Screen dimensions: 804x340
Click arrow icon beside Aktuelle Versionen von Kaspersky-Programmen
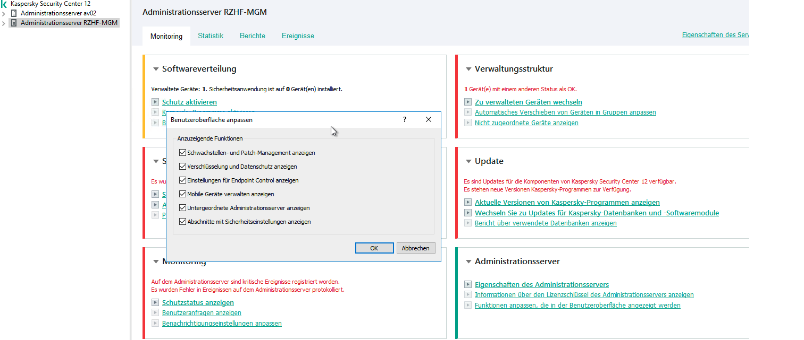[468, 202]
